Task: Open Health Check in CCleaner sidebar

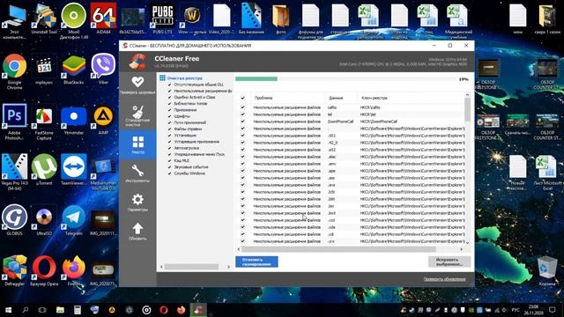Action: pos(137,85)
